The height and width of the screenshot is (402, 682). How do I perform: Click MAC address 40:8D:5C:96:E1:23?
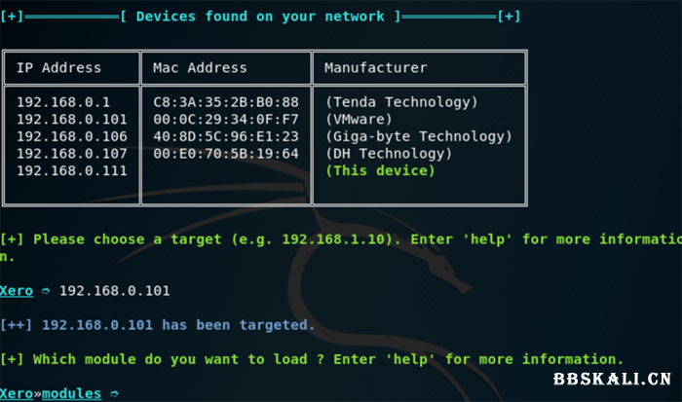226,137
